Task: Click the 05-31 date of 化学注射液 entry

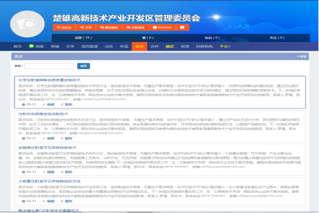Action: (x=29, y=104)
